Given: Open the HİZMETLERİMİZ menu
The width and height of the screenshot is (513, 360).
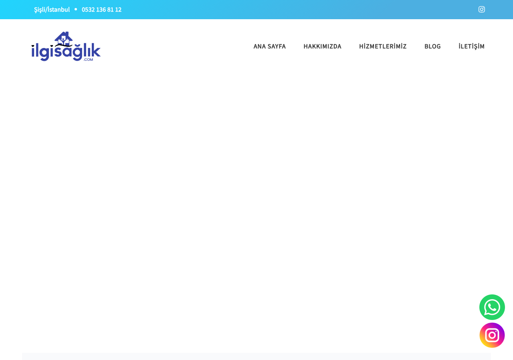Looking at the screenshot, I should coord(383,46).
